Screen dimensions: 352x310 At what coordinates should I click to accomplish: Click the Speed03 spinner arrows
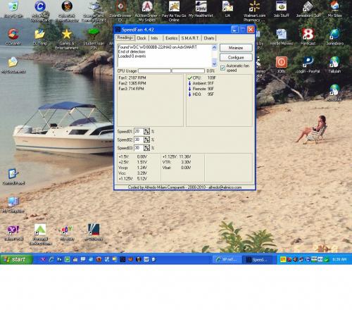pos(146,148)
